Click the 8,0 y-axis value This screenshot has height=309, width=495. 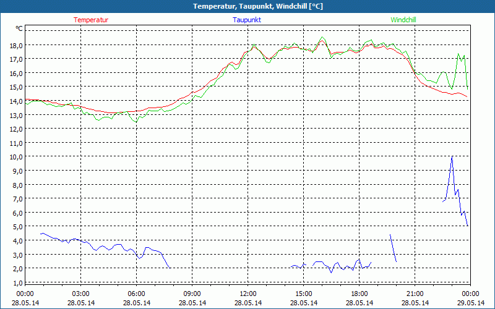point(17,185)
